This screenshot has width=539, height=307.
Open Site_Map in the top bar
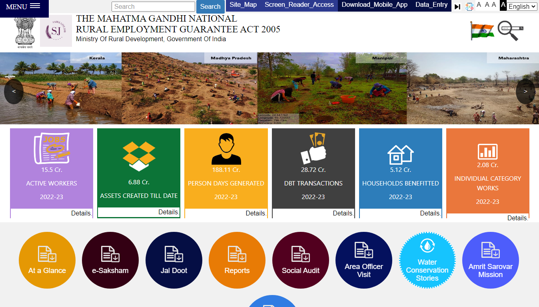[x=243, y=5]
